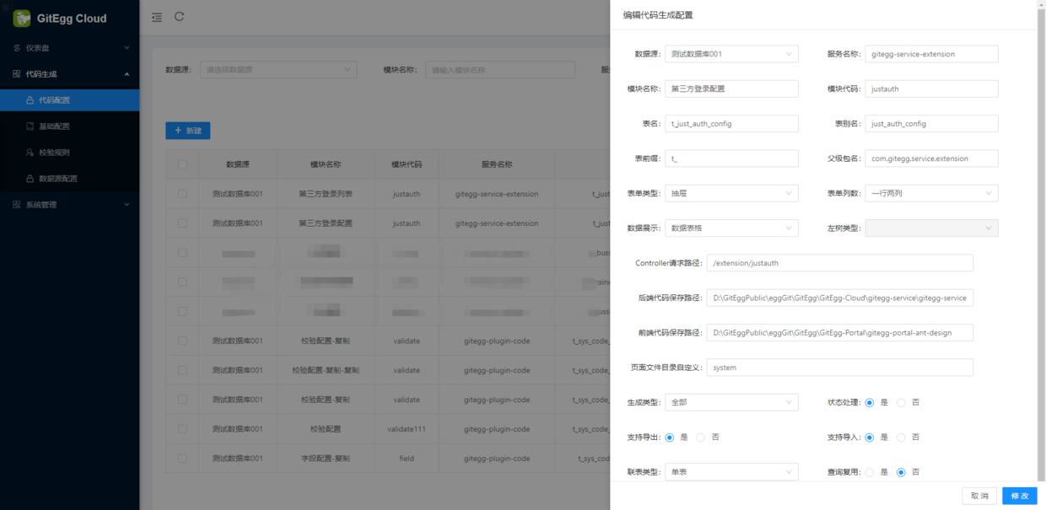Click the 取消 button

coord(979,496)
